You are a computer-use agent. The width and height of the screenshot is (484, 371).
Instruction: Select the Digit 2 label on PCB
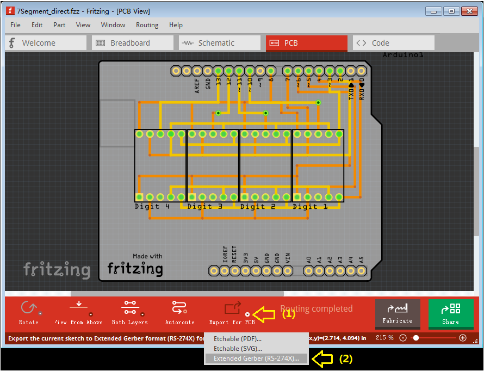(x=257, y=207)
